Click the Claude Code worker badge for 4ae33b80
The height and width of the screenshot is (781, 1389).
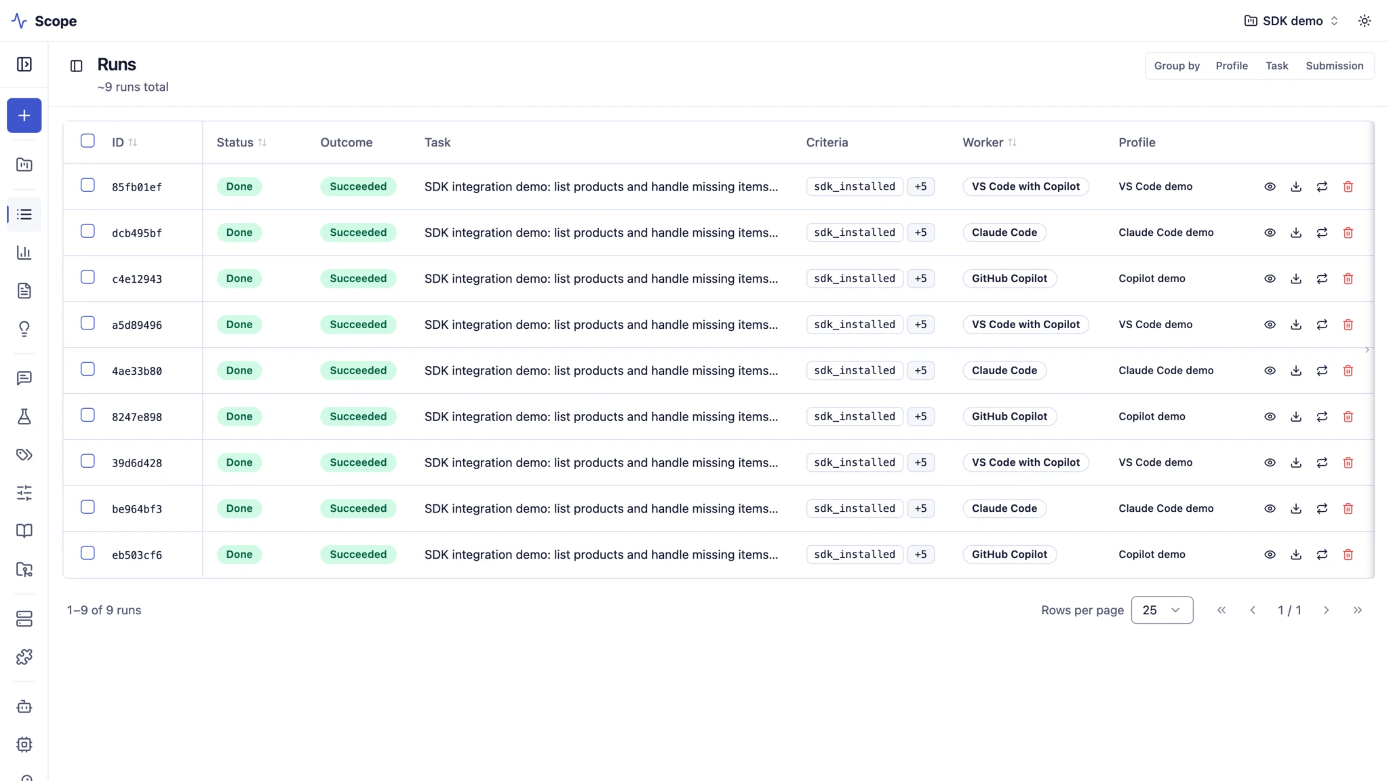click(x=1004, y=371)
